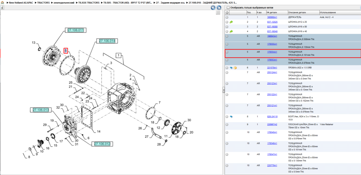Click the pin icon at diagram panel corner
This screenshot has height=175, width=361.
[x=2, y=8]
